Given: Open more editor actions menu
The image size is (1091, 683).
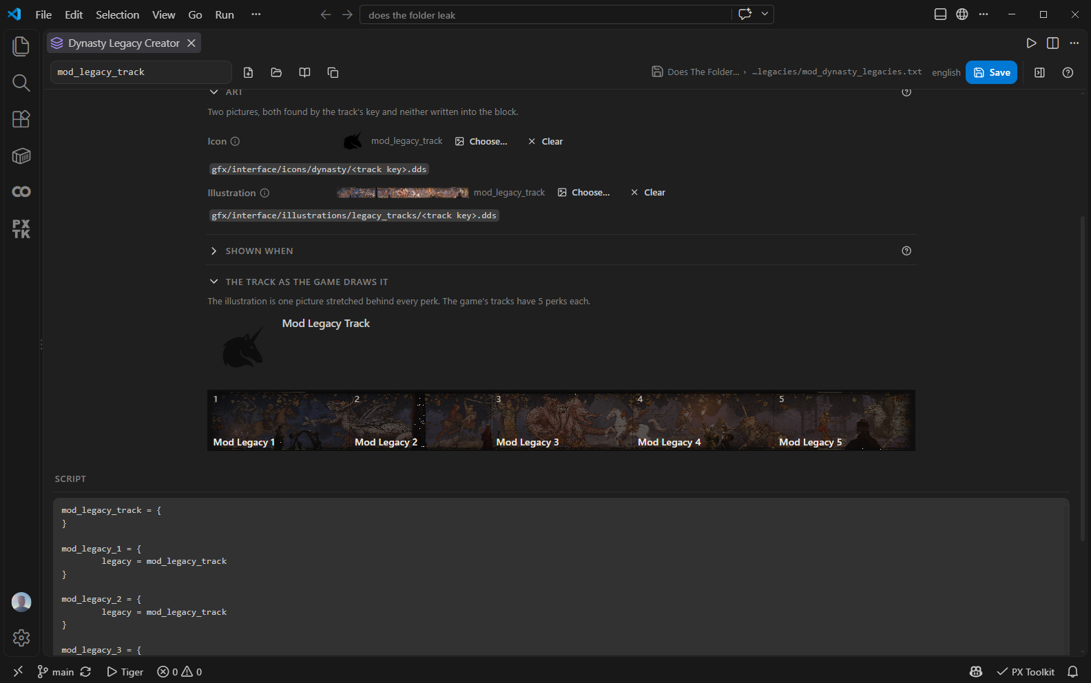Looking at the screenshot, I should (x=1074, y=43).
